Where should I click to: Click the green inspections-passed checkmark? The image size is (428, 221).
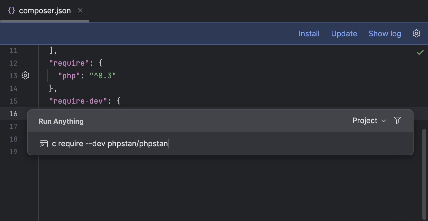coord(420,52)
